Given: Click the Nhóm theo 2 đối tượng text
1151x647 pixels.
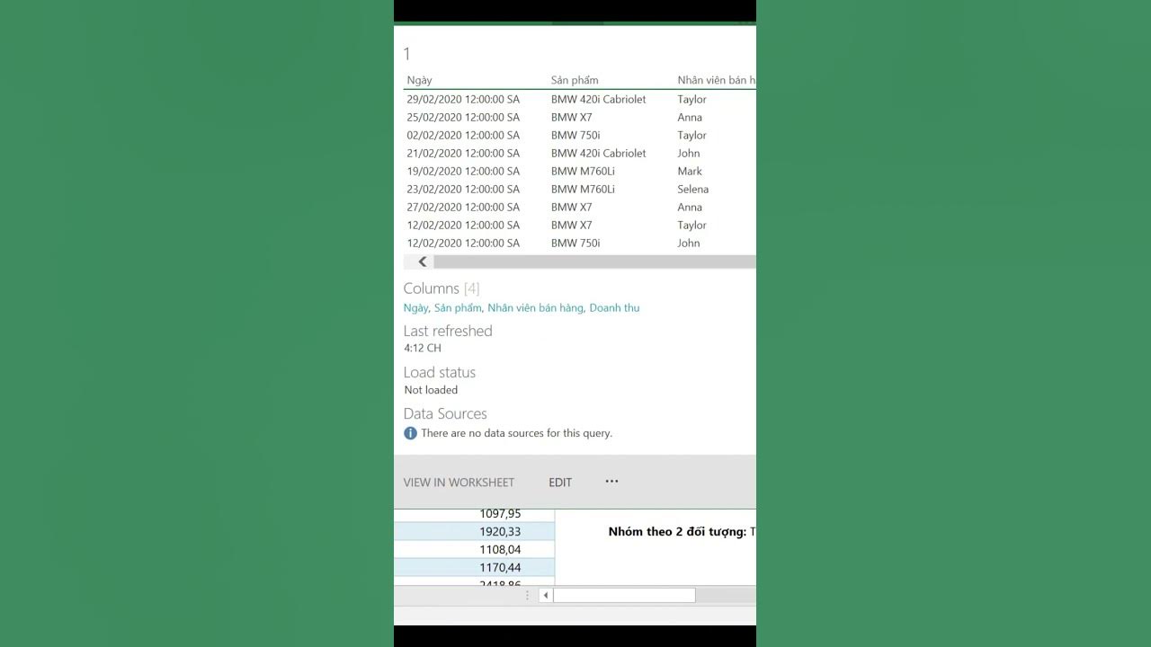Looking at the screenshot, I should tap(677, 532).
